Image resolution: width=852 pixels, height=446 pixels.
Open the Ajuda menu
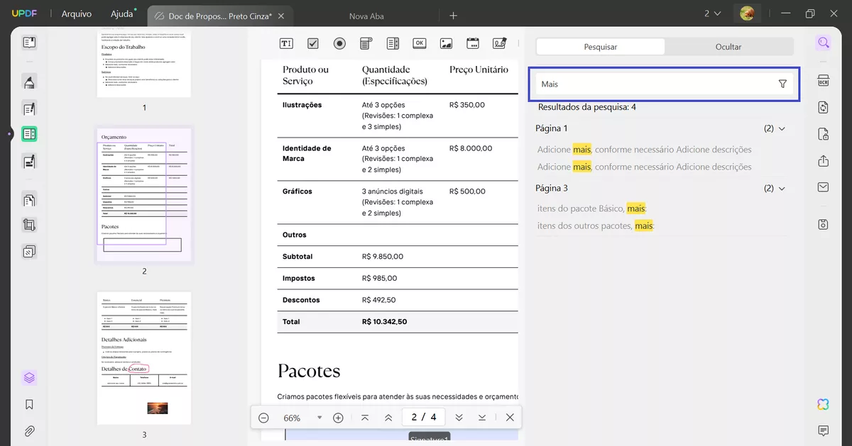[x=121, y=13]
